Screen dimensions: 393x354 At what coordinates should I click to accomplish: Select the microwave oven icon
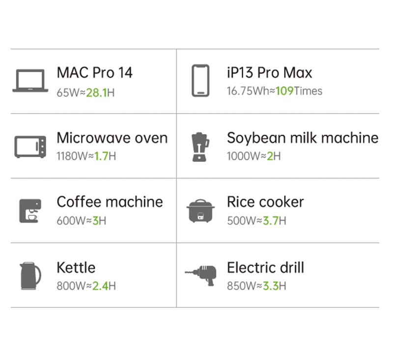(30, 147)
